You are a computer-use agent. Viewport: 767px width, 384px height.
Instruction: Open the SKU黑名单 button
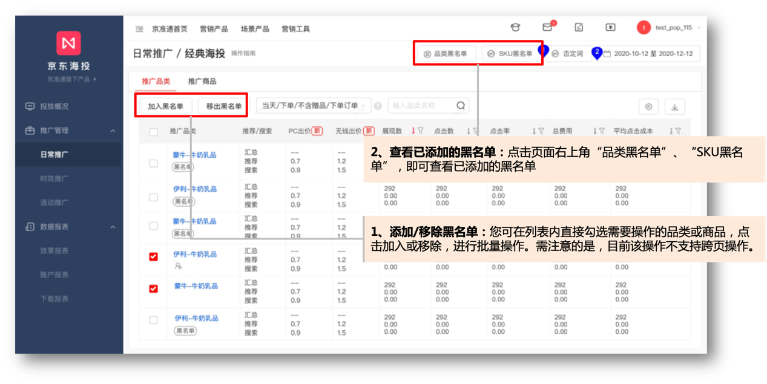(x=510, y=54)
